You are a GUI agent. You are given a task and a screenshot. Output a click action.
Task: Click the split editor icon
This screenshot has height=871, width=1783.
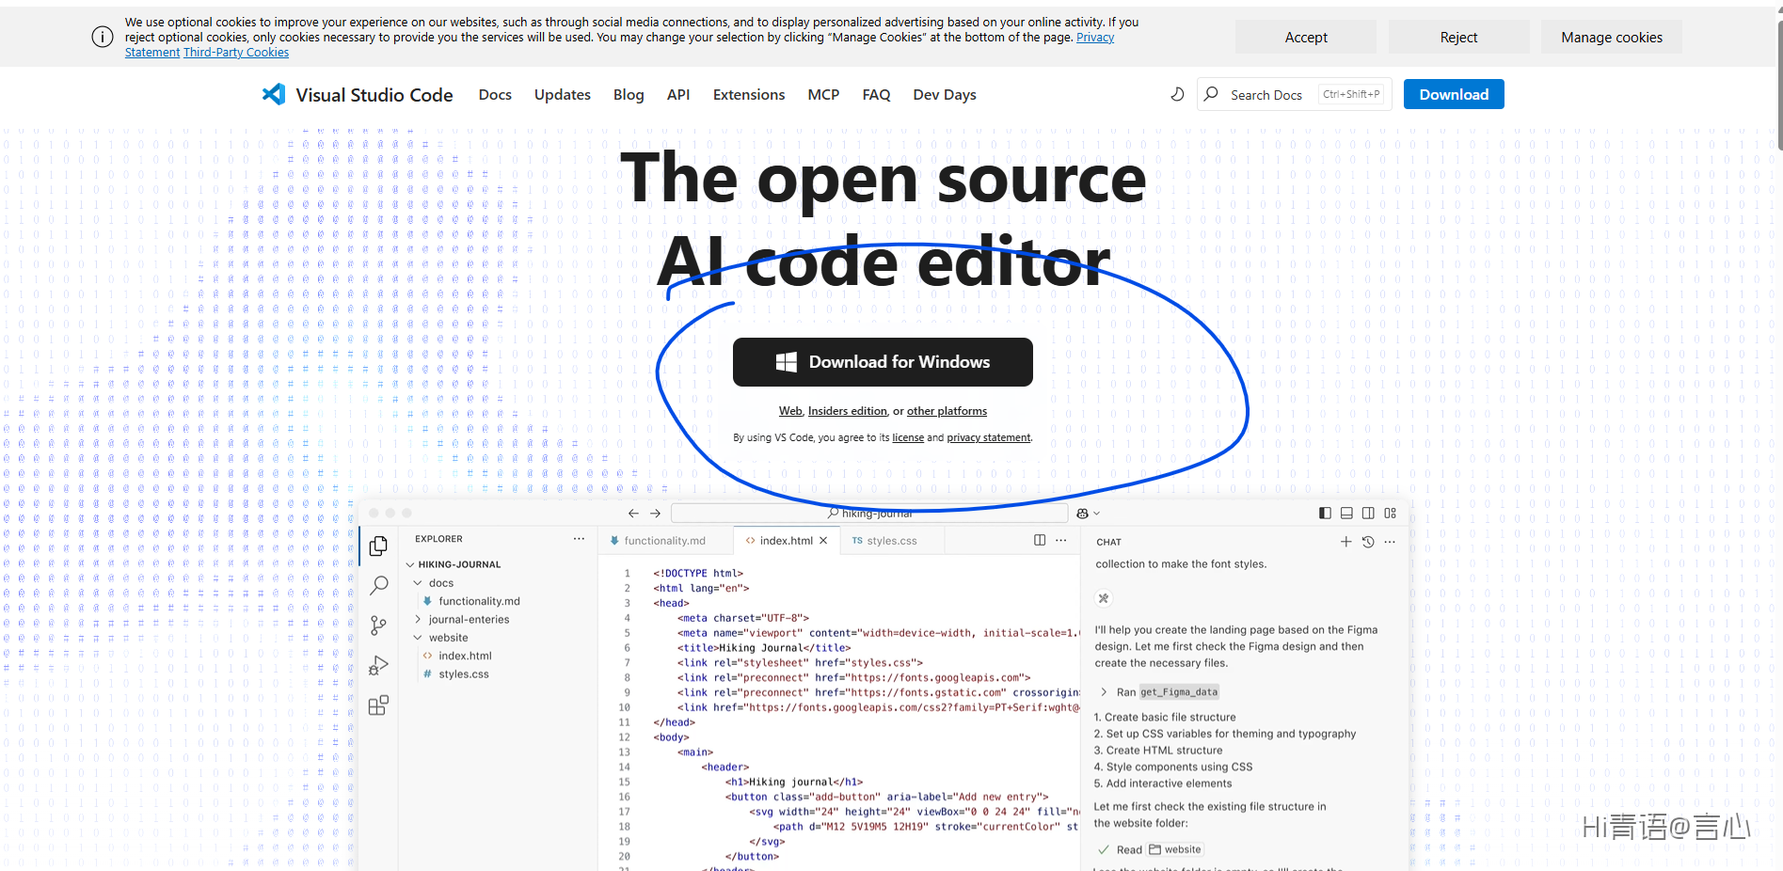(1040, 540)
